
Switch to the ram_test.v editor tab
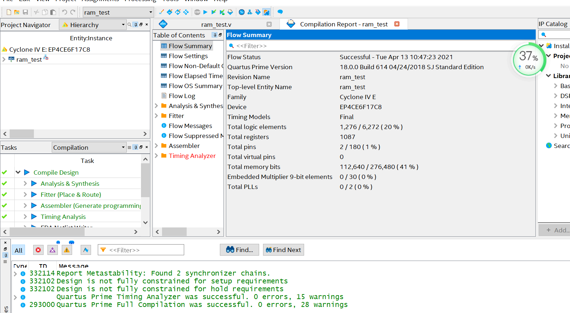[x=216, y=24]
